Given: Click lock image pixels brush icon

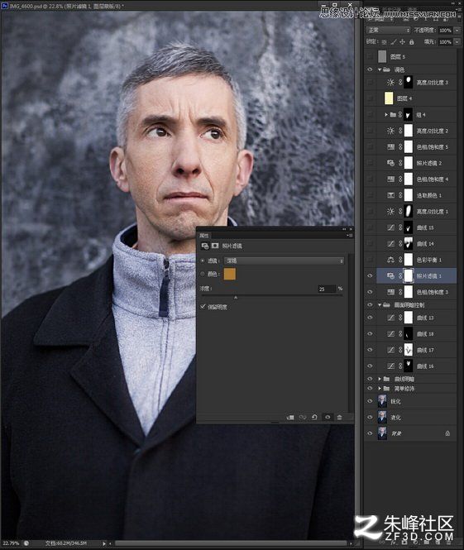Looking at the screenshot, I should [x=394, y=42].
